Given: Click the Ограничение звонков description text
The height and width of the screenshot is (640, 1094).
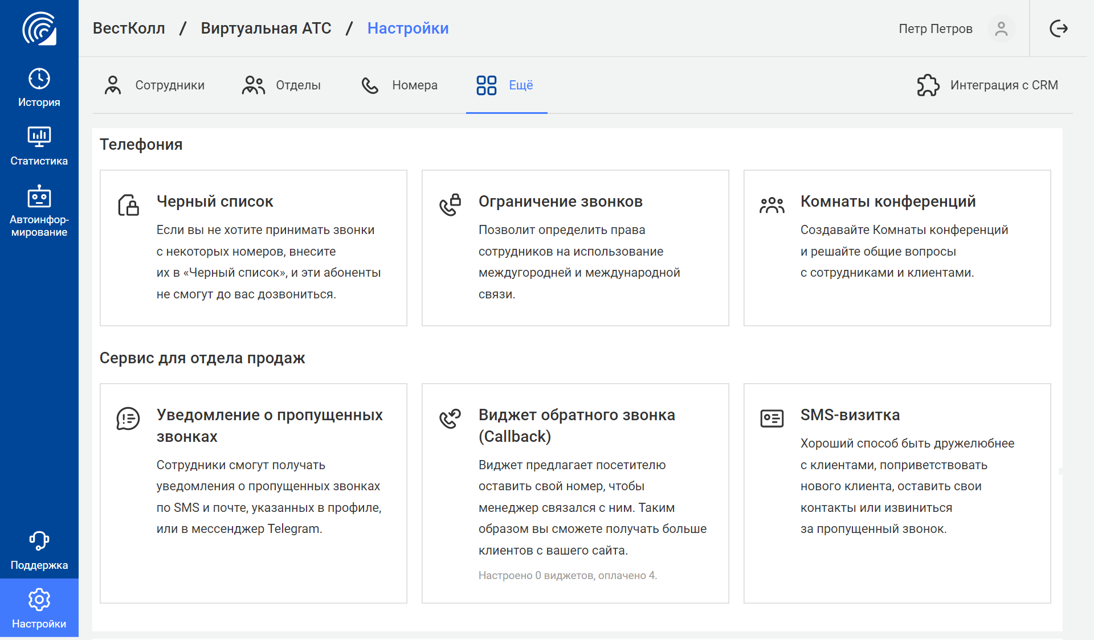Looking at the screenshot, I should click(579, 262).
